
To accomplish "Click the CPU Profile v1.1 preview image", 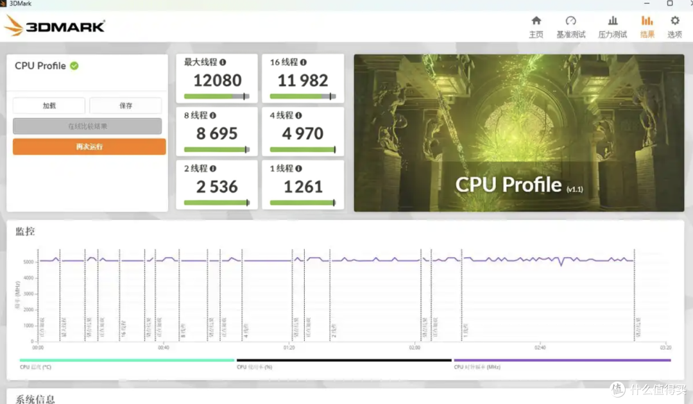I will [x=519, y=133].
